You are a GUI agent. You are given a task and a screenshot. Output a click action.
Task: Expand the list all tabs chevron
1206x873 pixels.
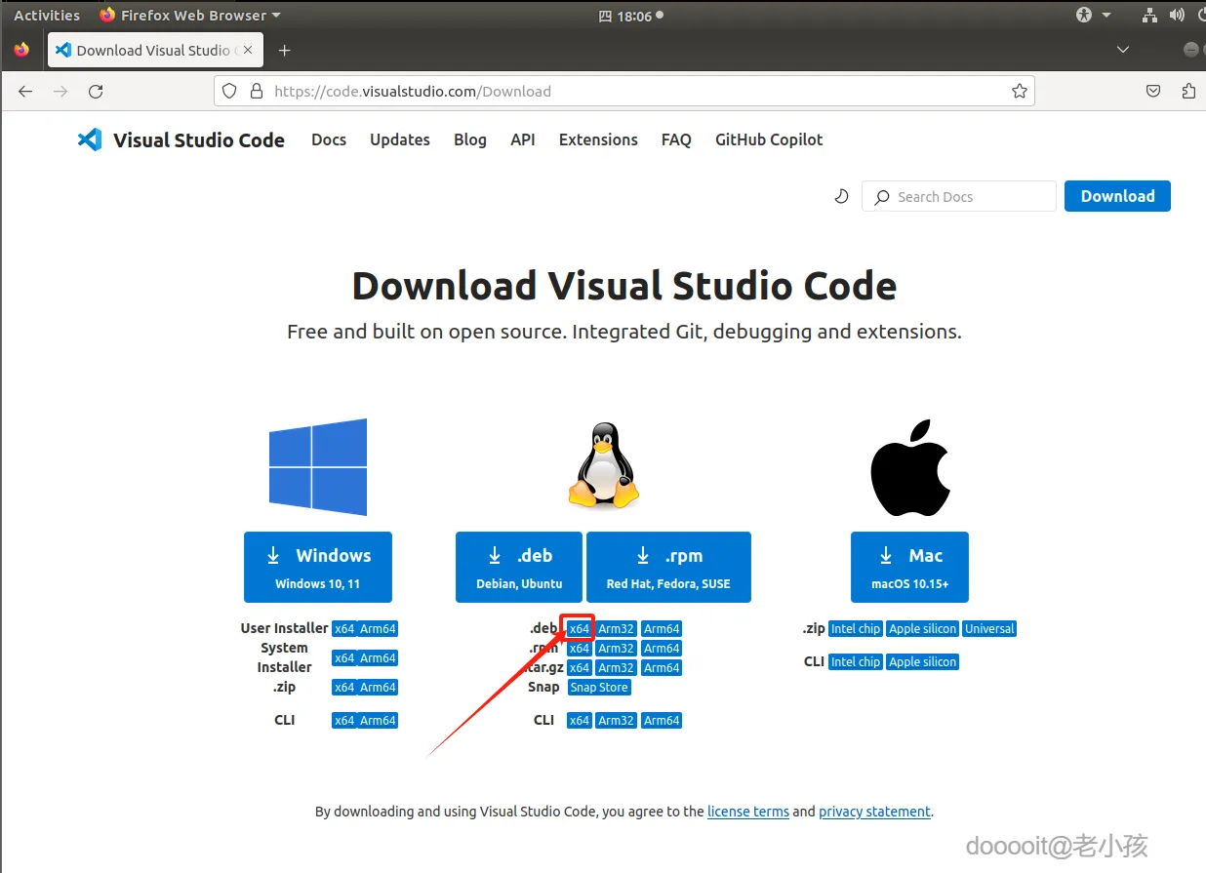[x=1123, y=50]
